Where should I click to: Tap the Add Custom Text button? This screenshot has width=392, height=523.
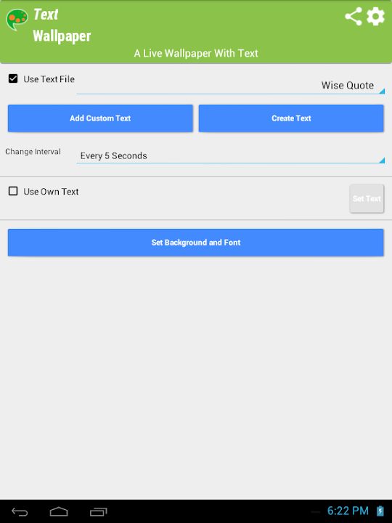[100, 118]
